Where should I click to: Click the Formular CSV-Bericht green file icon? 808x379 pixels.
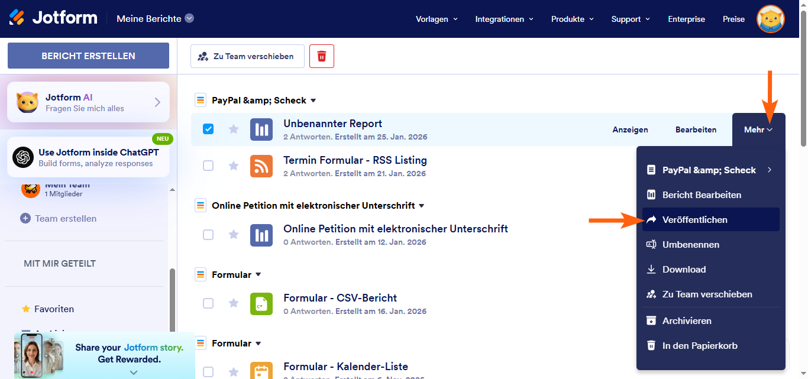pos(261,303)
